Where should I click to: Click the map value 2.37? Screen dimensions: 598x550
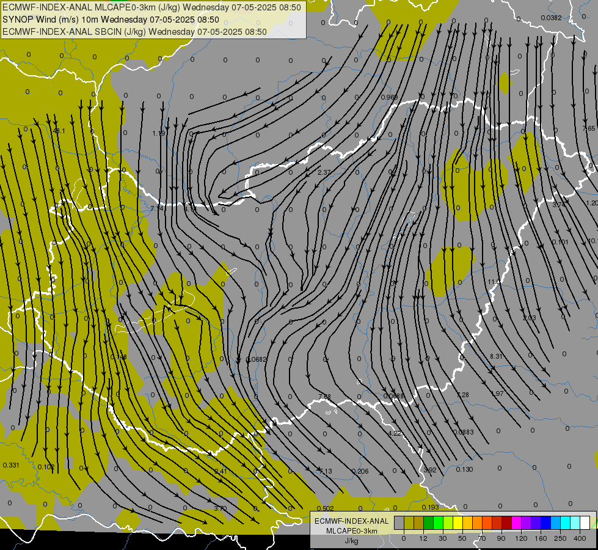pyautogui.click(x=324, y=172)
